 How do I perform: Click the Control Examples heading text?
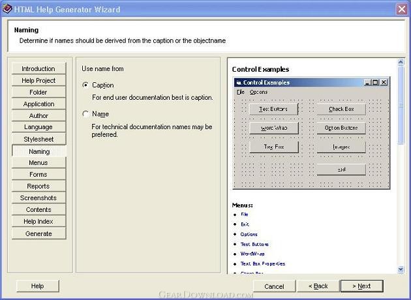[x=260, y=69]
